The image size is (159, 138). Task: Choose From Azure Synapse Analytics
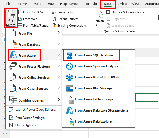98,66
